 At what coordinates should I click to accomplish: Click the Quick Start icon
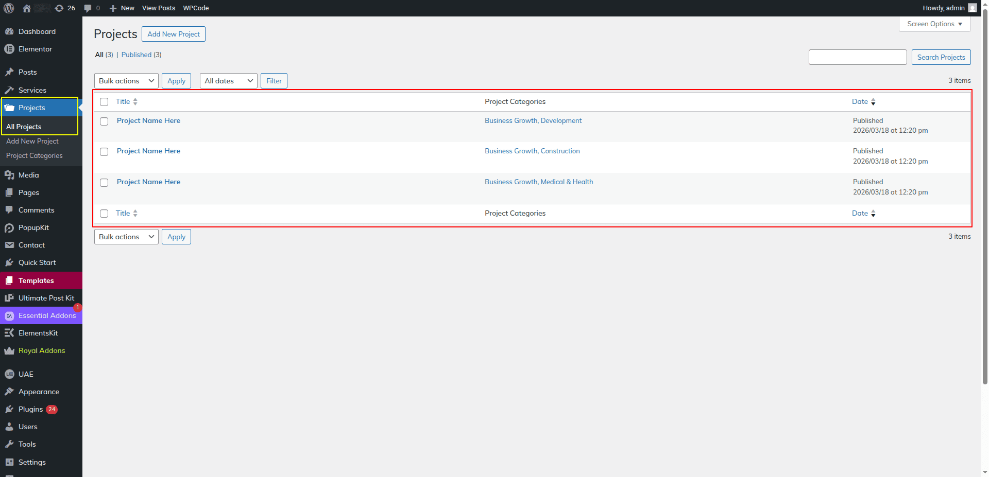pyautogui.click(x=9, y=262)
